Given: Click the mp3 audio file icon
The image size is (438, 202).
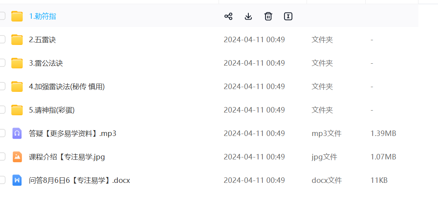Looking at the screenshot, I should 17,134.
